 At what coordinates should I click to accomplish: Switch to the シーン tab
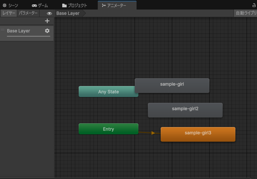[x=10, y=5]
